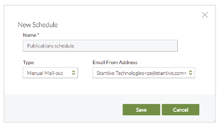Place cursor in "Publications schedule" text
220x125 pixels.
coord(50,46)
